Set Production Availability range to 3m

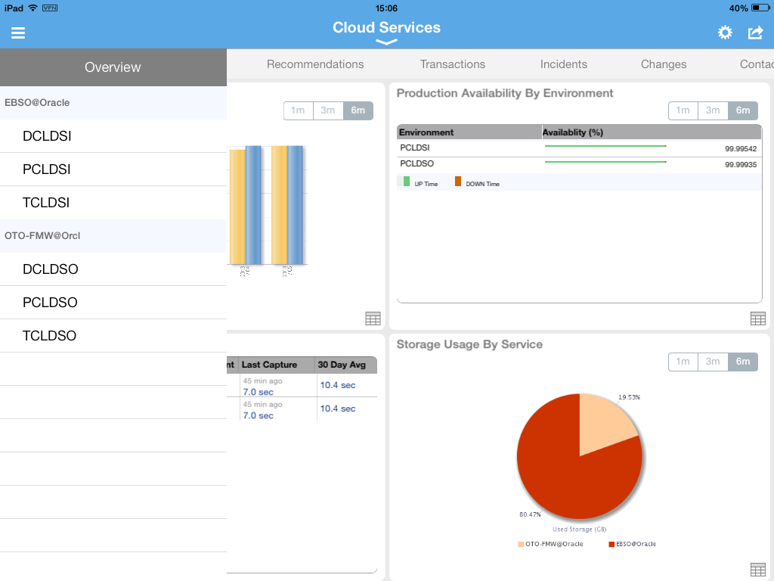point(712,110)
